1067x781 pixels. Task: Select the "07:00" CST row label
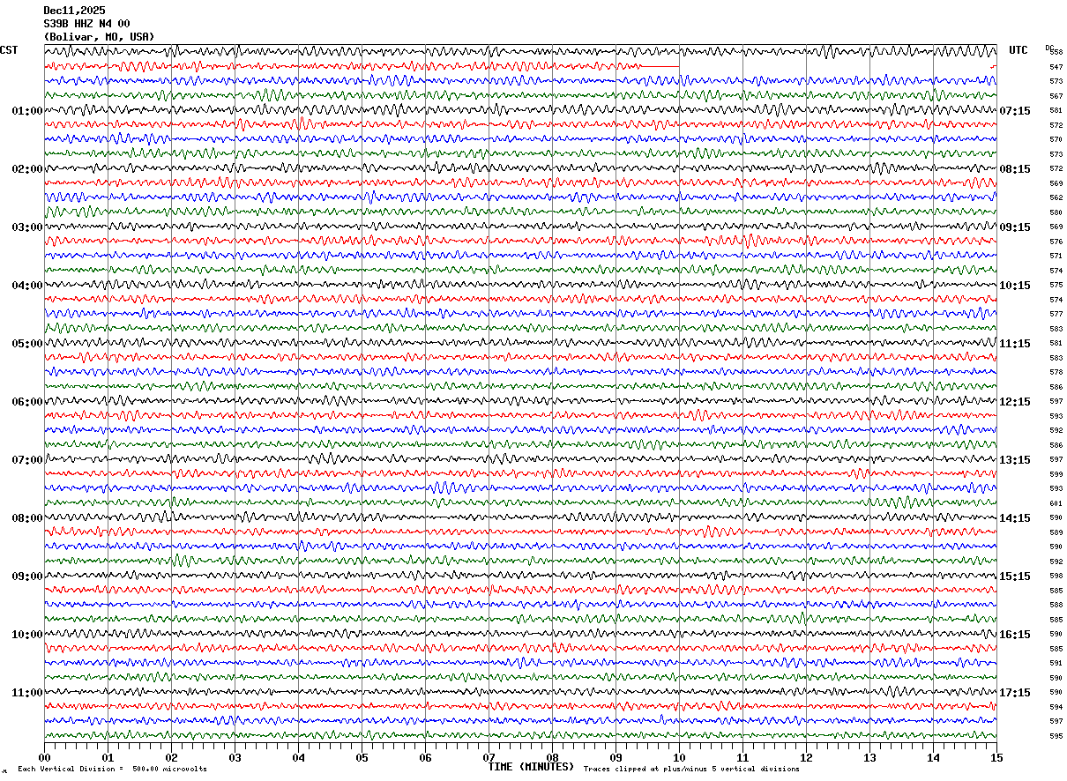click(27, 460)
